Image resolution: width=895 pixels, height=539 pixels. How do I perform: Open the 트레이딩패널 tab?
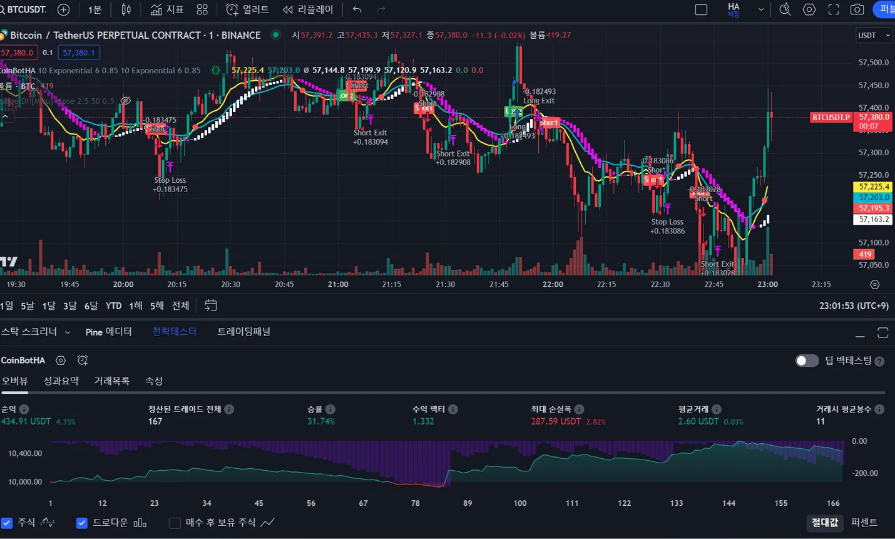coord(244,332)
